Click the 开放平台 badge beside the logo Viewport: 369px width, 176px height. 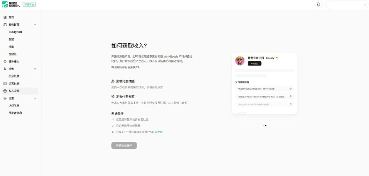pyautogui.click(x=29, y=4)
